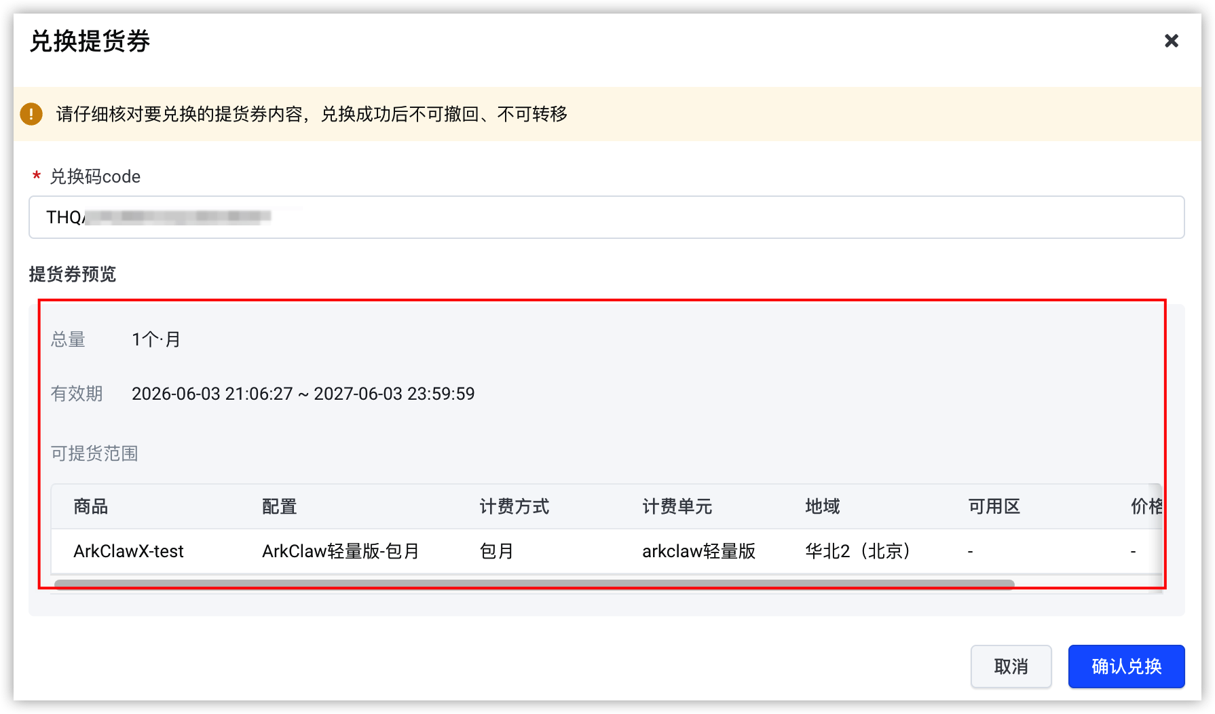Click the 计费方式 column header
Screen dimensions: 1215x714
[515, 506]
